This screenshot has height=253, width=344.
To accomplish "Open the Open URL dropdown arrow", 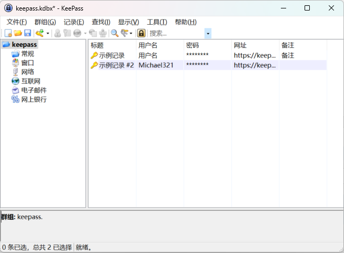I will coord(85,33).
